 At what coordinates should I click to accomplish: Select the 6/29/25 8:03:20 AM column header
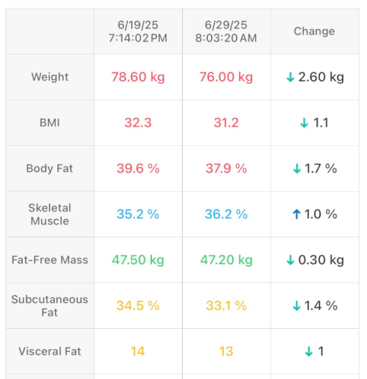pyautogui.click(x=226, y=31)
